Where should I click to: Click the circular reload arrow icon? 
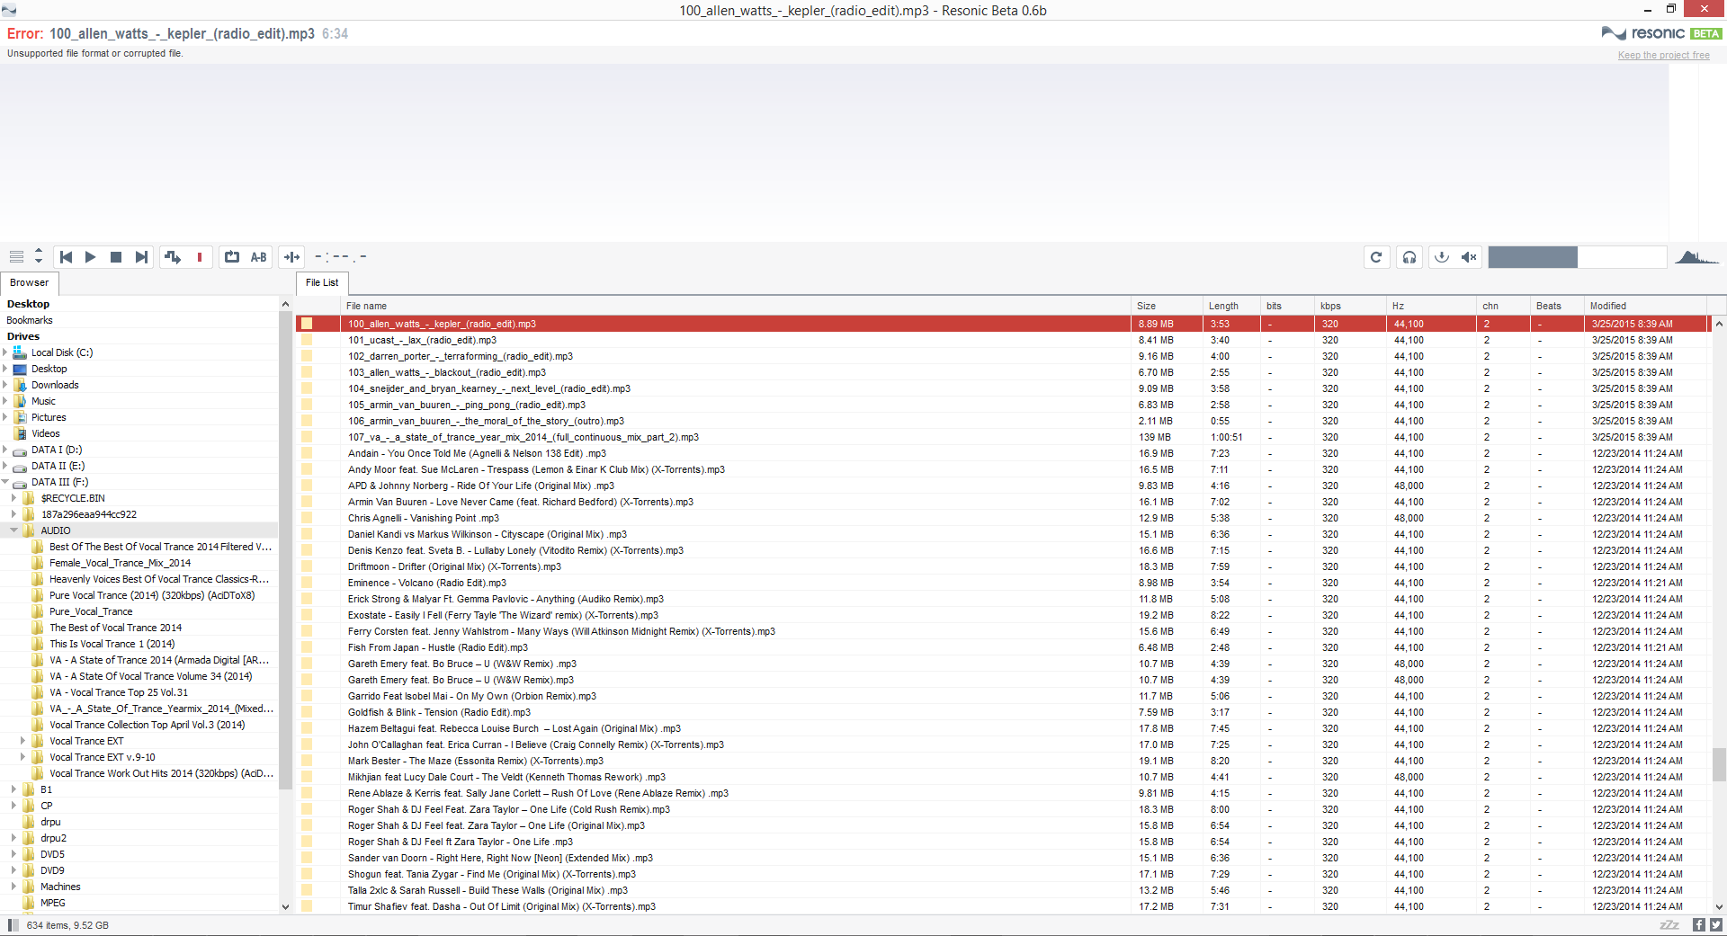point(1376,257)
